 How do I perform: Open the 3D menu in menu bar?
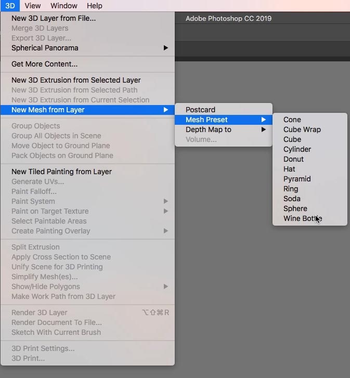point(10,6)
